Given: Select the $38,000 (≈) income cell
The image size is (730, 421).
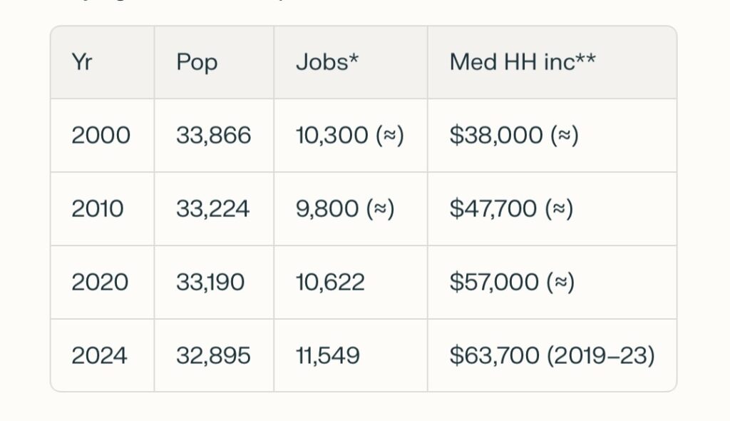Looking at the screenshot, I should point(513,136).
